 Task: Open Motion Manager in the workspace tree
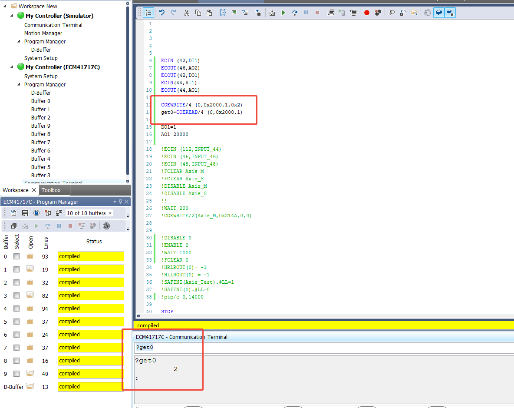[x=43, y=33]
